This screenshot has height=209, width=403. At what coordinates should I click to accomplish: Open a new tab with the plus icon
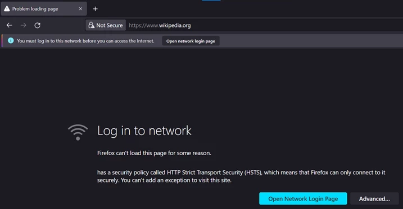95,9
